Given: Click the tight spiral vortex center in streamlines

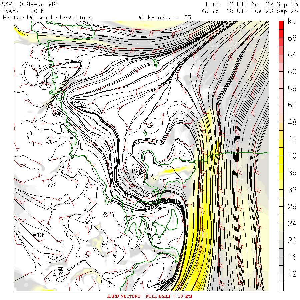Looking at the screenshot, I should [139, 172].
